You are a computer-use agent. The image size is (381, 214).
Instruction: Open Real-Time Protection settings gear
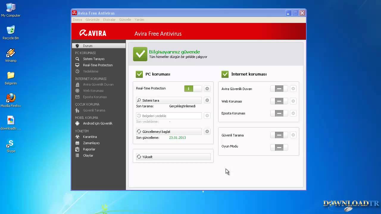point(207,89)
